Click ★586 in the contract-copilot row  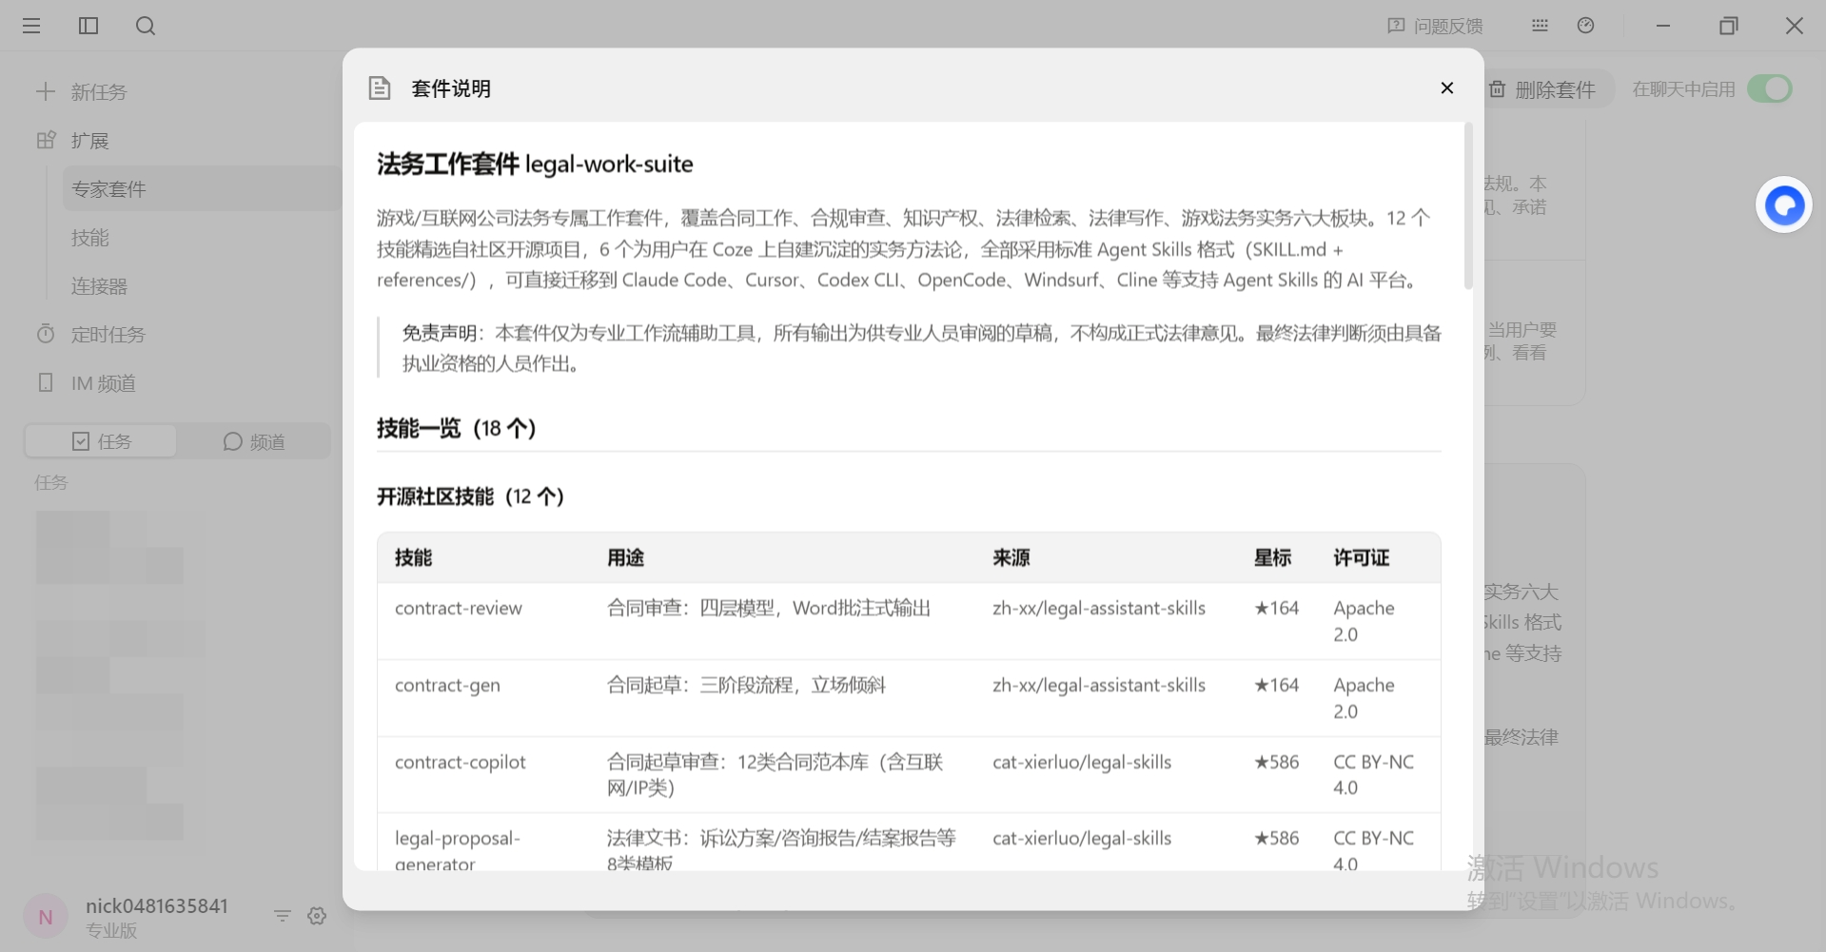tap(1276, 763)
